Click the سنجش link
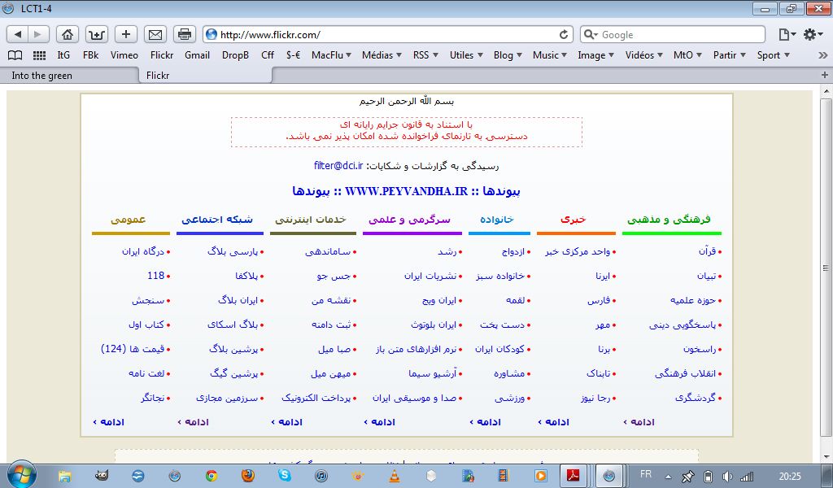Image resolution: width=833 pixels, height=488 pixels. tap(148, 300)
